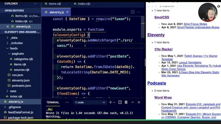Image resolution: width=221 pixels, height=124 pixels.
Task: Open categories.njk file
Action: (21, 59)
